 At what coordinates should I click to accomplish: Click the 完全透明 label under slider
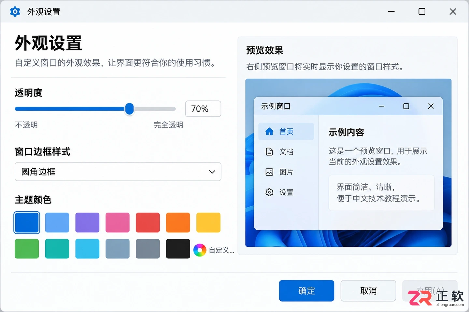click(168, 125)
